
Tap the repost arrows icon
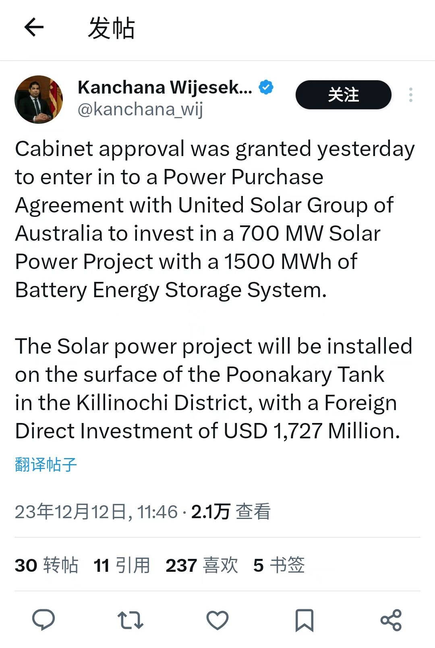point(130,620)
